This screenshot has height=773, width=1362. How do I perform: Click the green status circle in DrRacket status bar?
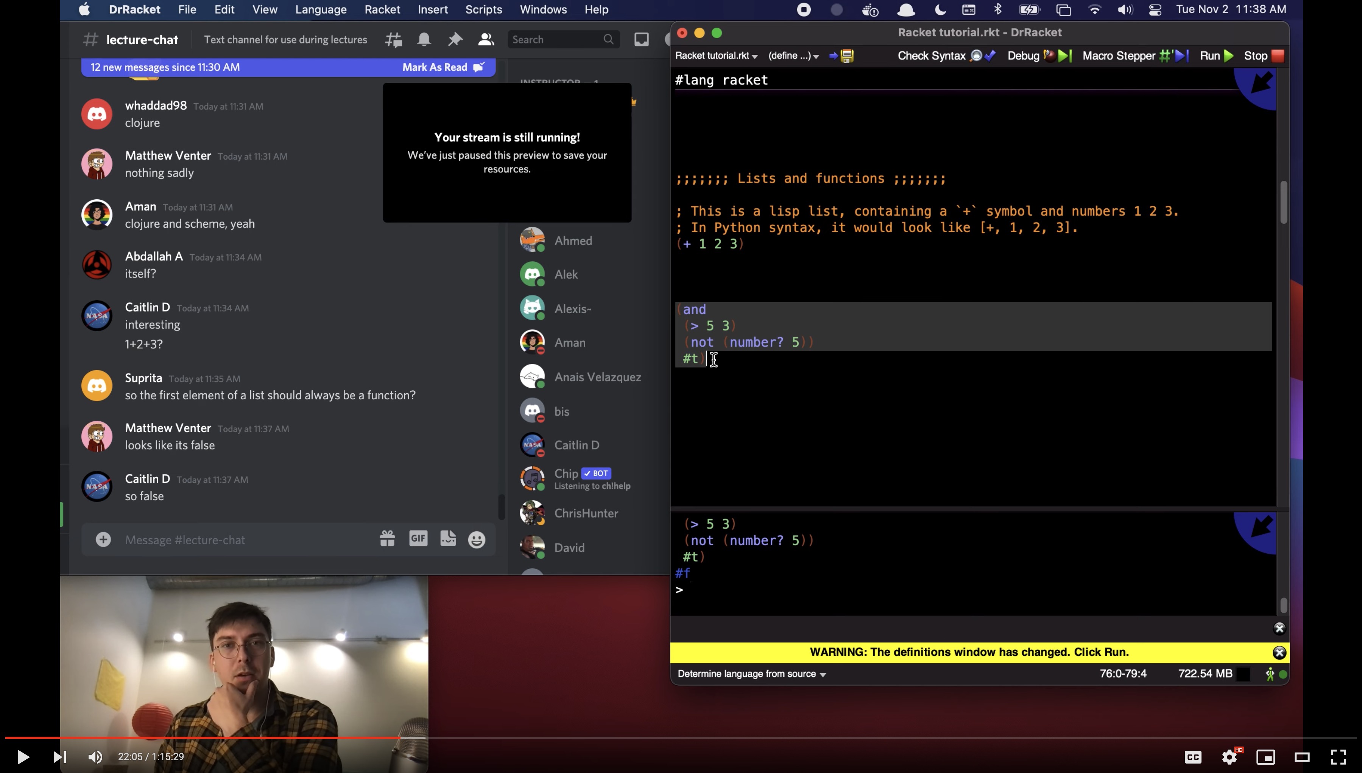[x=1283, y=675]
